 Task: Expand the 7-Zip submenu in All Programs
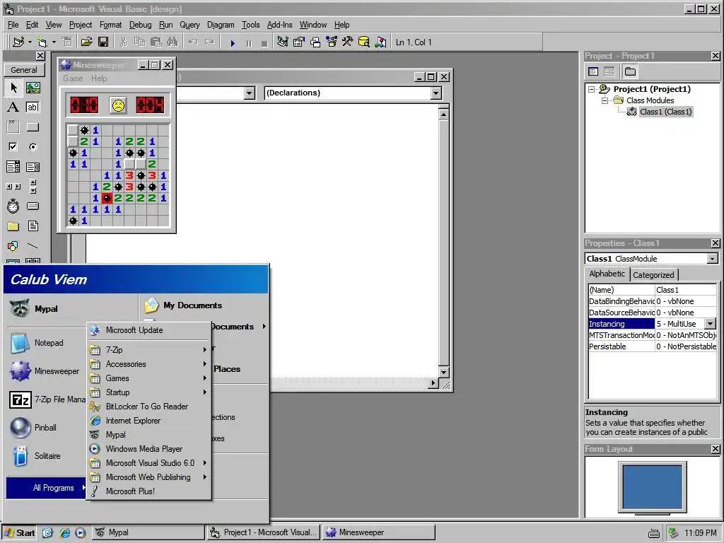(149, 350)
